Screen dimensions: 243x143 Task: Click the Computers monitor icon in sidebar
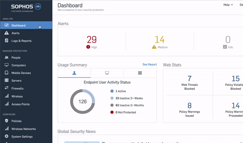6,65
